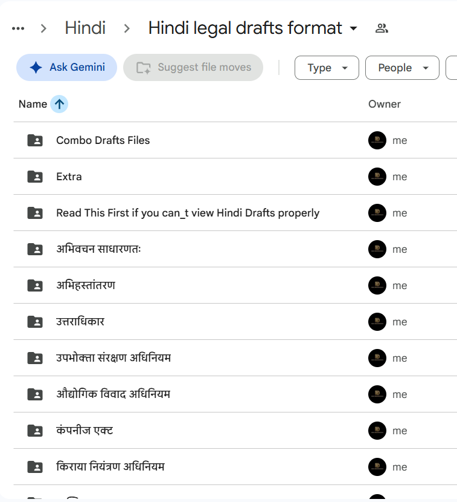Screen dimensions: 457x502
Task: Select the कंपनीज एक्ट folder
Action: (x=85, y=430)
